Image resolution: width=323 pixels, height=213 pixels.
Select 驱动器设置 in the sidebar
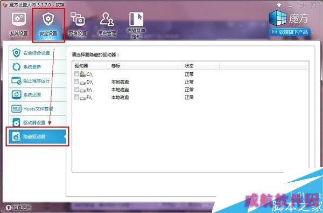pos(37,122)
